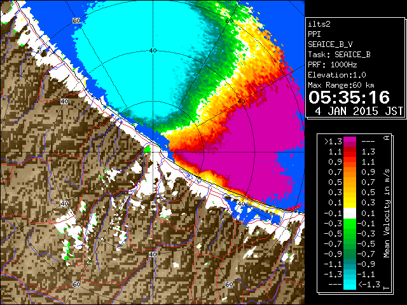This screenshot has height=305, width=407.
Task: Click the 'PRF: 1000Hz' value
Action: [x=333, y=65]
